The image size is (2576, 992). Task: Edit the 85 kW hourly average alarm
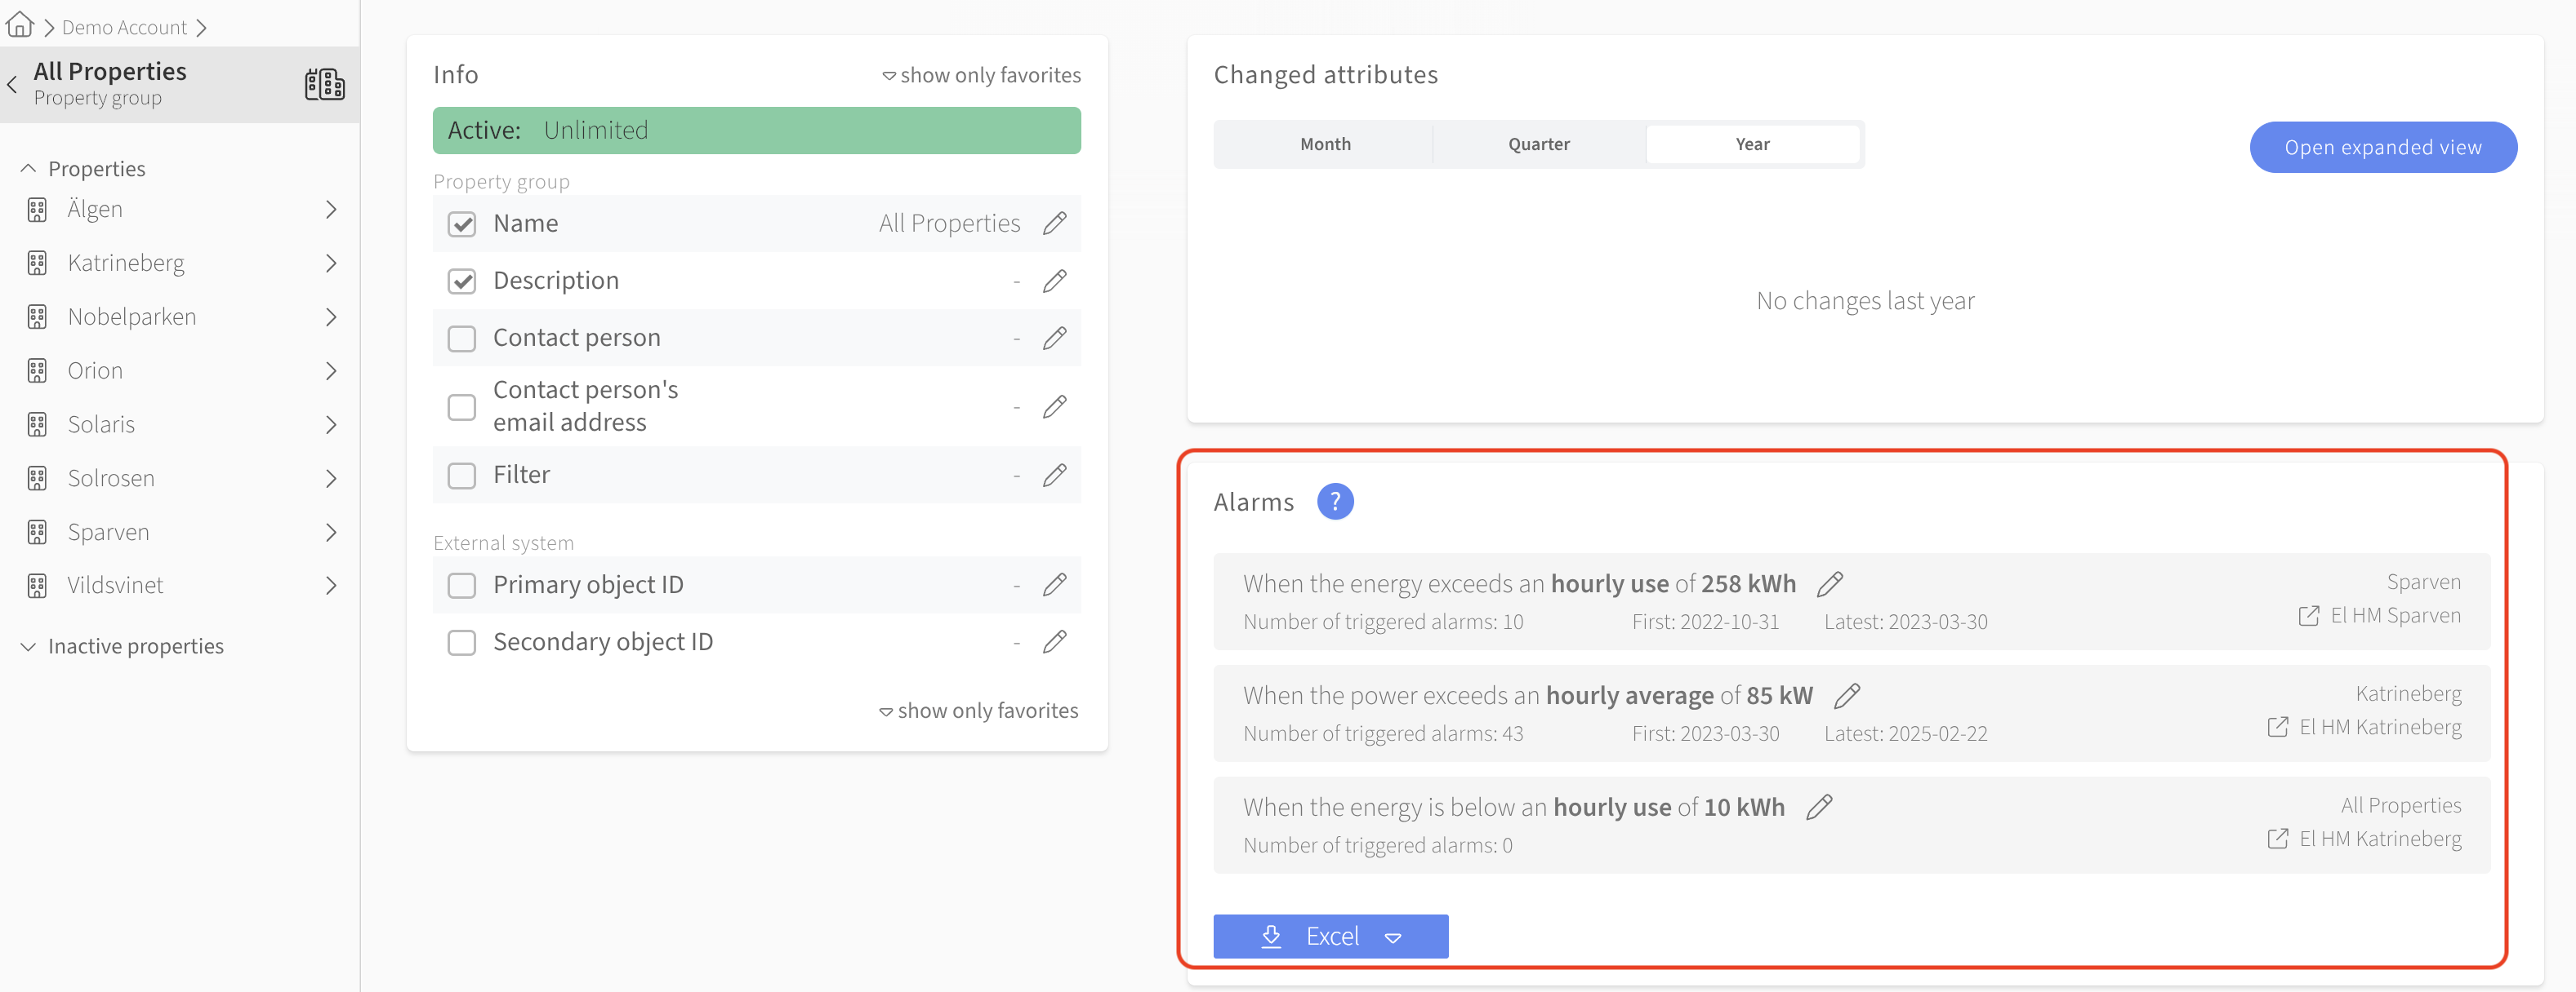1846,695
